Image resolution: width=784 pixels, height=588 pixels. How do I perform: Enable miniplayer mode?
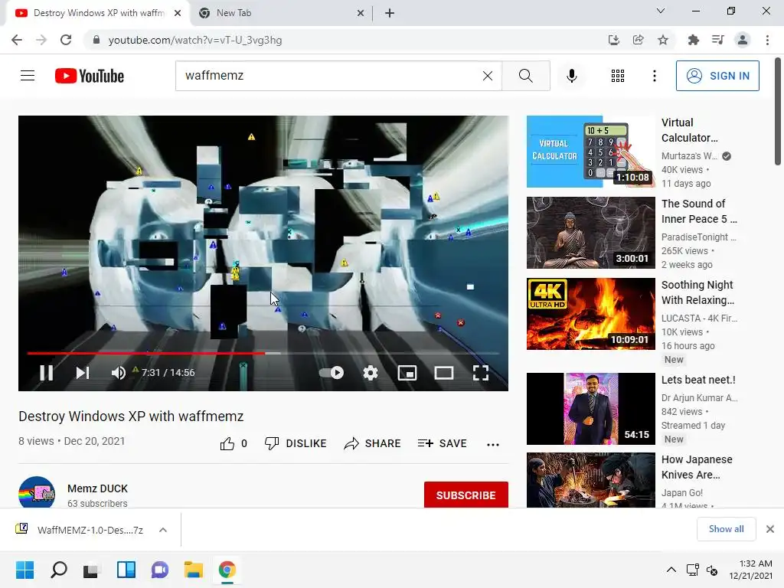coord(407,373)
